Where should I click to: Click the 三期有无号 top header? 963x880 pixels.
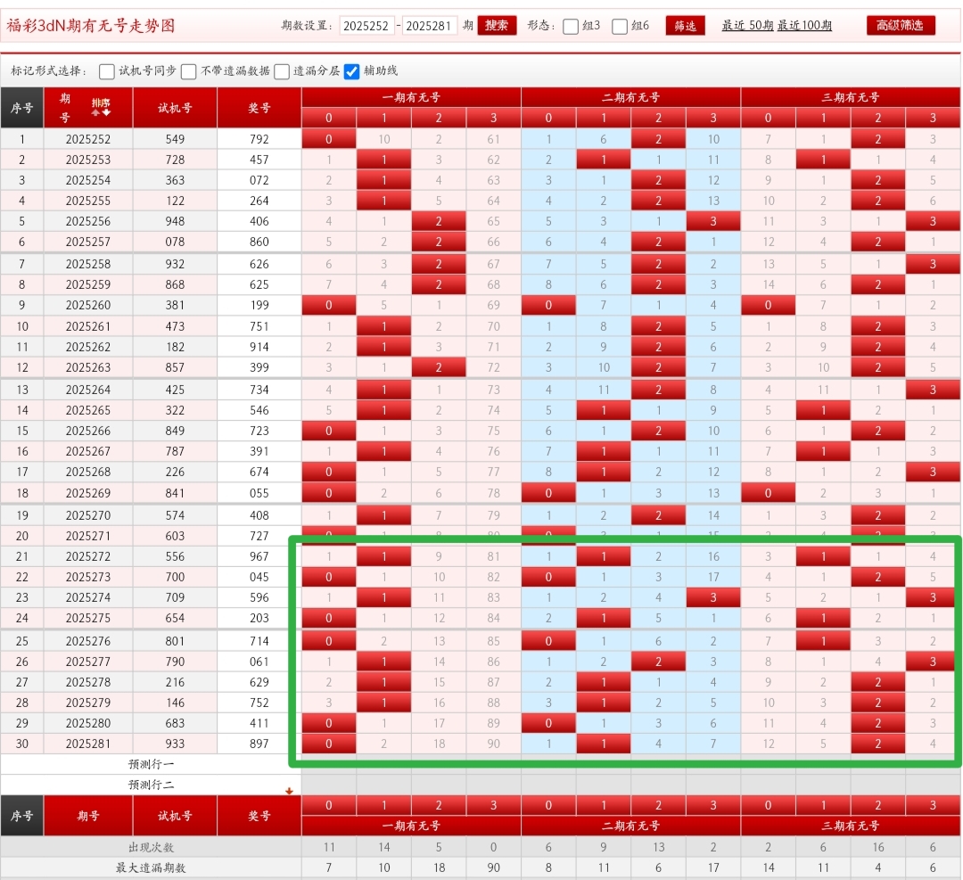click(851, 97)
